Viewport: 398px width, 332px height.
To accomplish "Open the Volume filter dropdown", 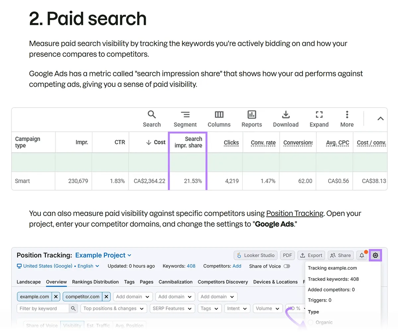I will [x=268, y=308].
